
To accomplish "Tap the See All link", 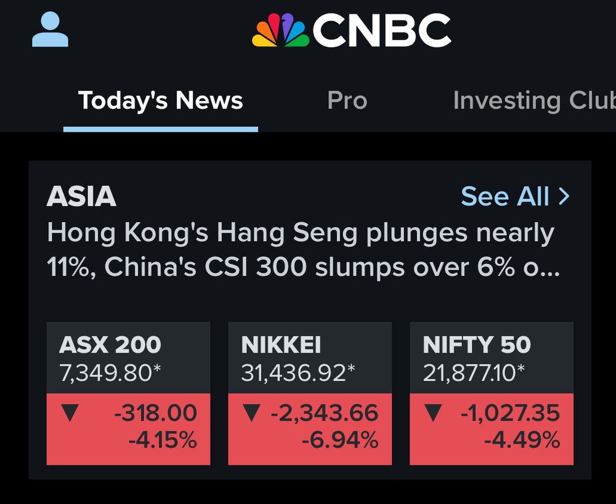I will (x=515, y=196).
